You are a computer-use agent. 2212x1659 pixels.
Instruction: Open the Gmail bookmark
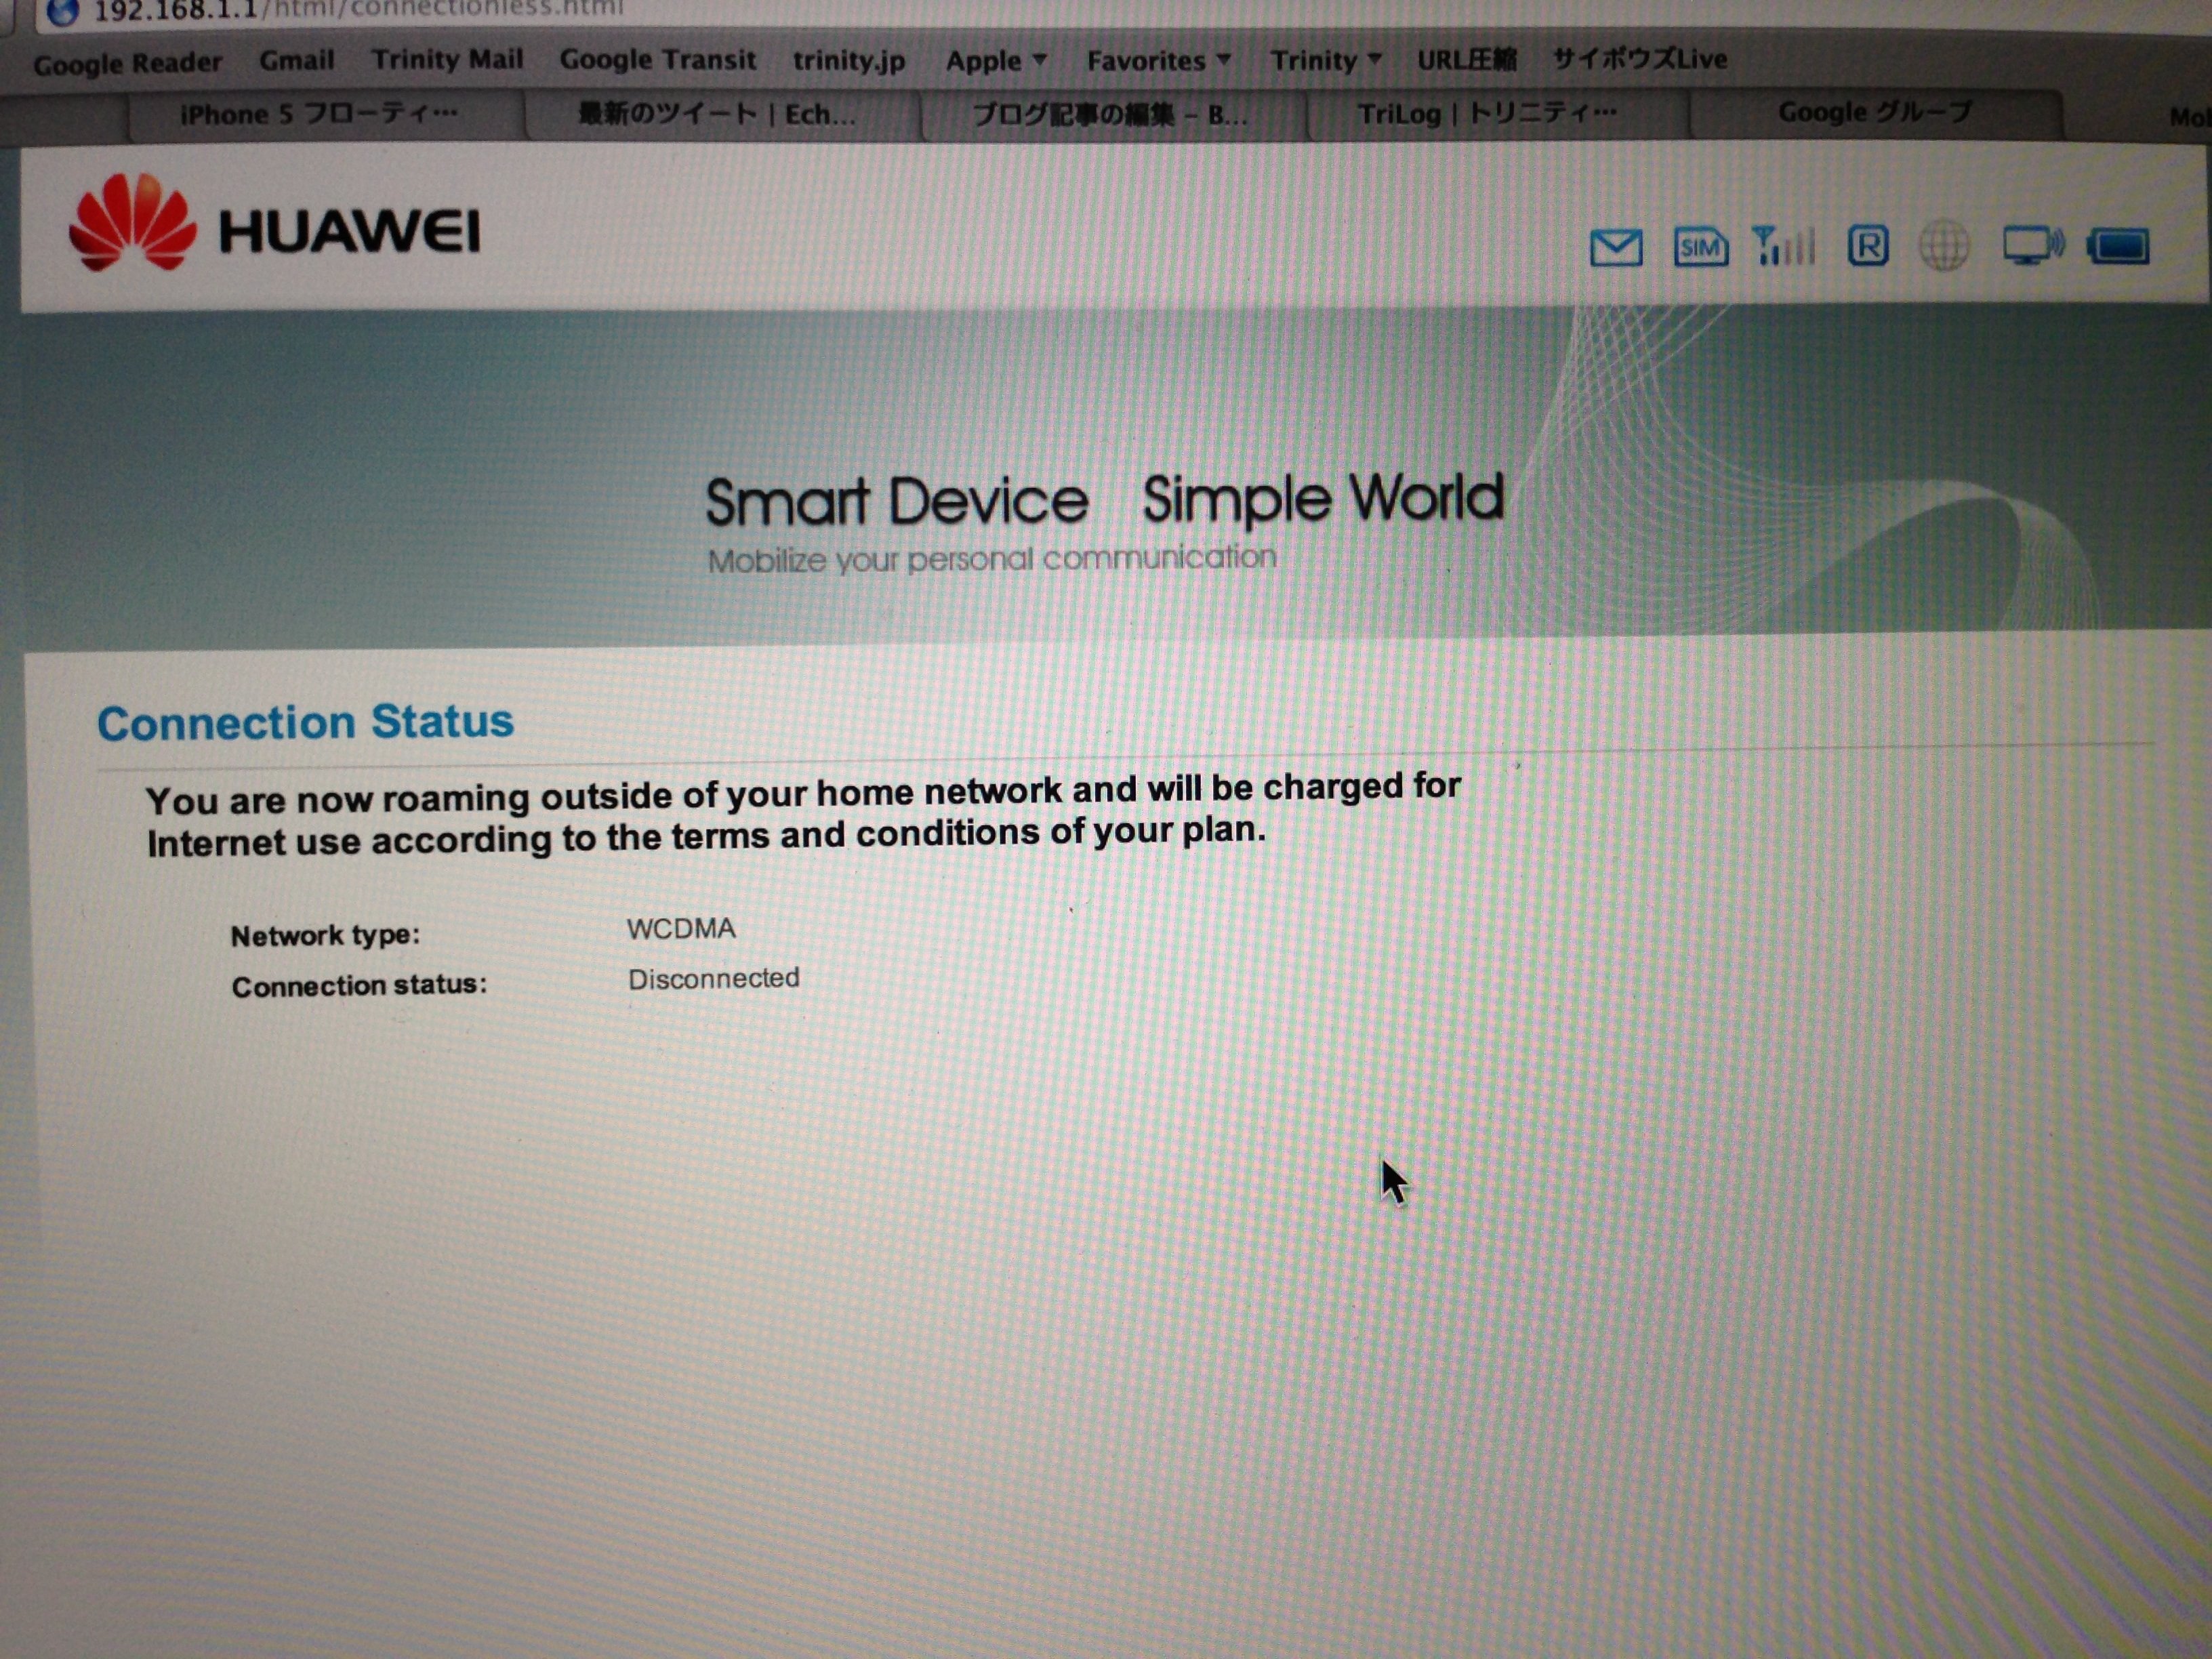coord(296,61)
